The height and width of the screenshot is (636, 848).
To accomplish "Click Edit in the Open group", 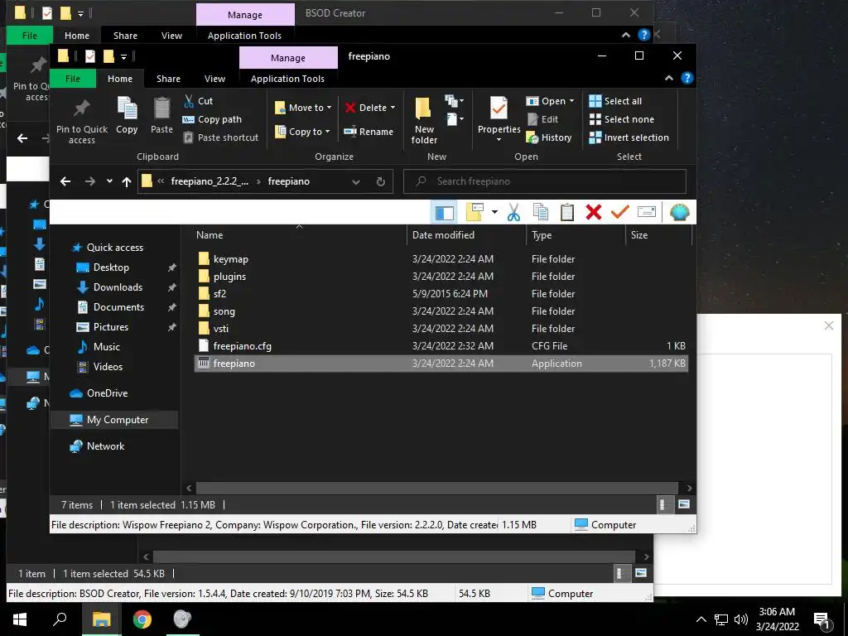I will click(x=542, y=119).
